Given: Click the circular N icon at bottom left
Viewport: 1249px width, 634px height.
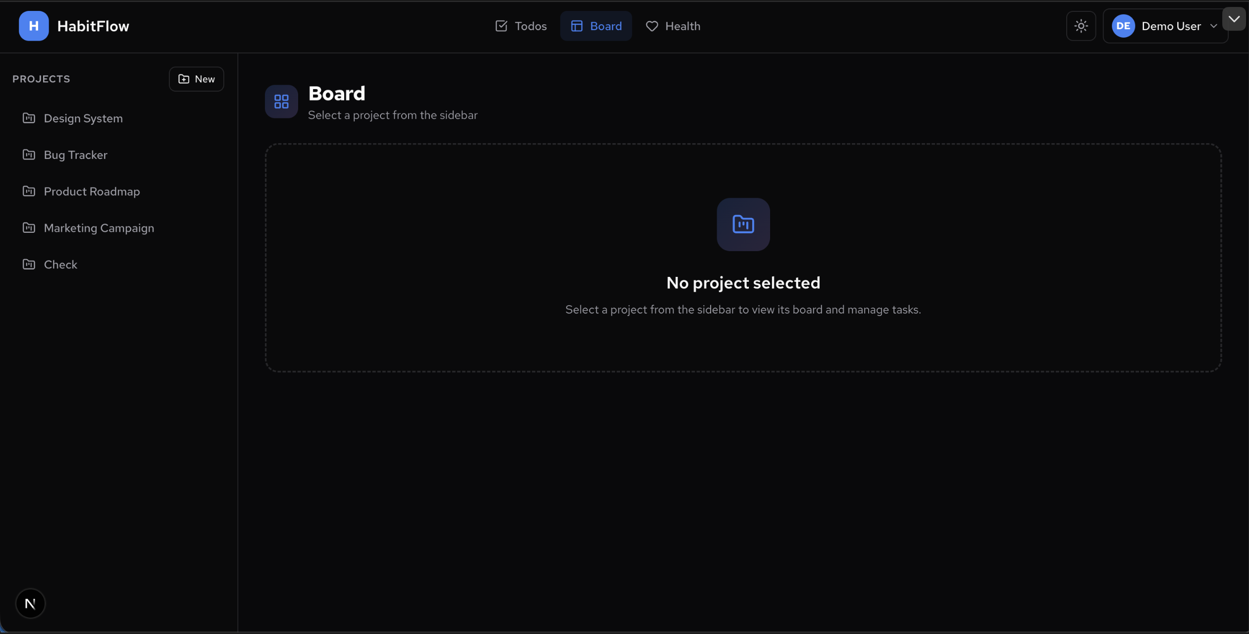Looking at the screenshot, I should (31, 603).
